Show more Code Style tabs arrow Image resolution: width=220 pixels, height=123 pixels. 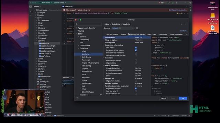187,35
